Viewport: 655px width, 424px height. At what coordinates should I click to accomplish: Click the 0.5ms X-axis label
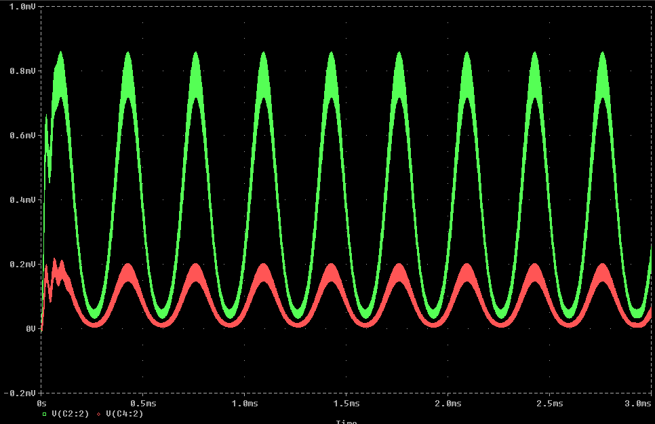pyautogui.click(x=143, y=404)
